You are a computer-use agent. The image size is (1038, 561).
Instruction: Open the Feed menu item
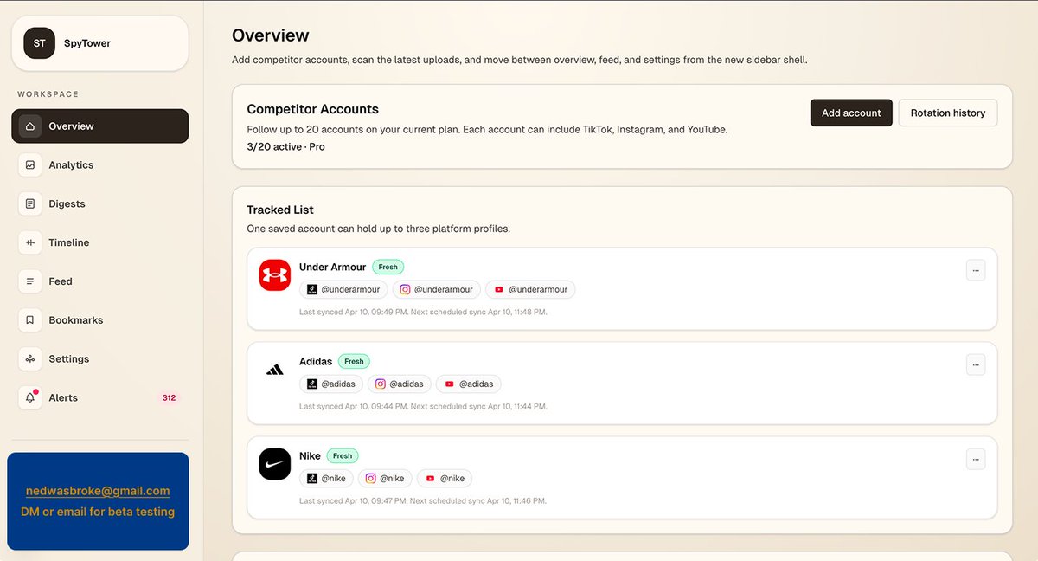coord(99,281)
